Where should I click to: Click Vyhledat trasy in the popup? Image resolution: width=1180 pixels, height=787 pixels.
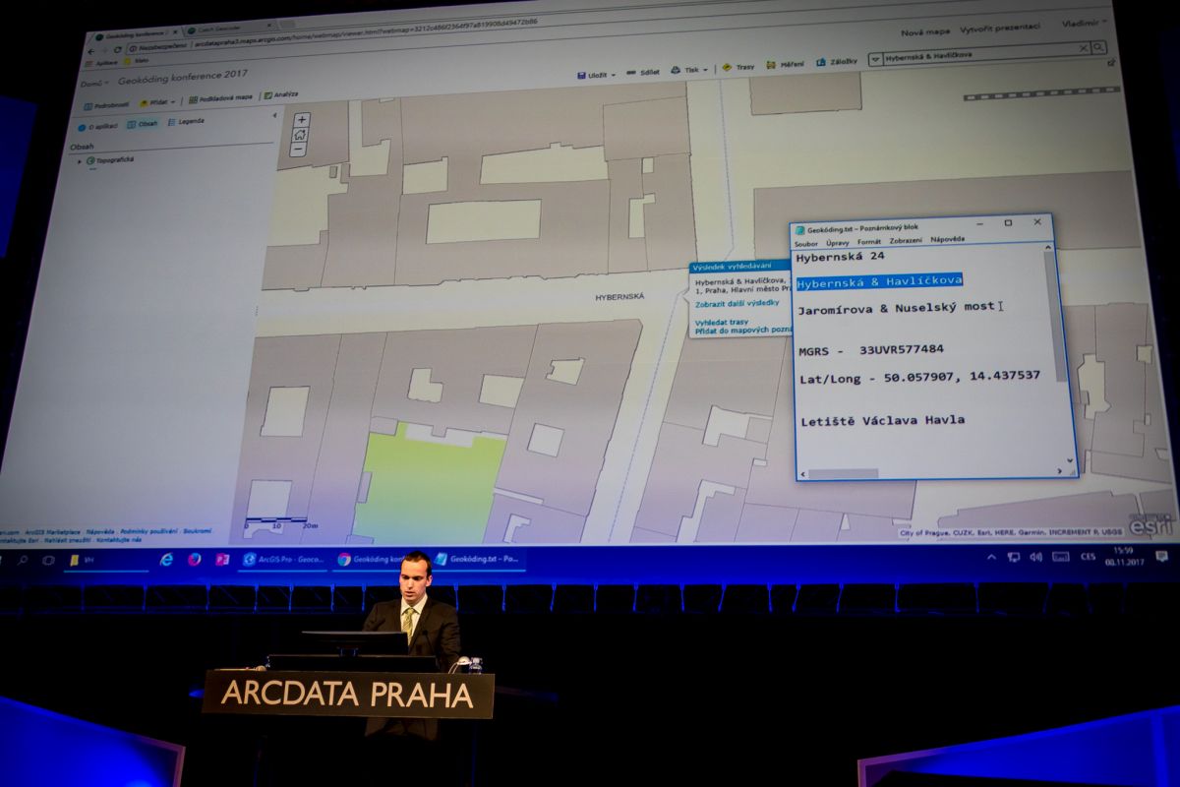722,322
